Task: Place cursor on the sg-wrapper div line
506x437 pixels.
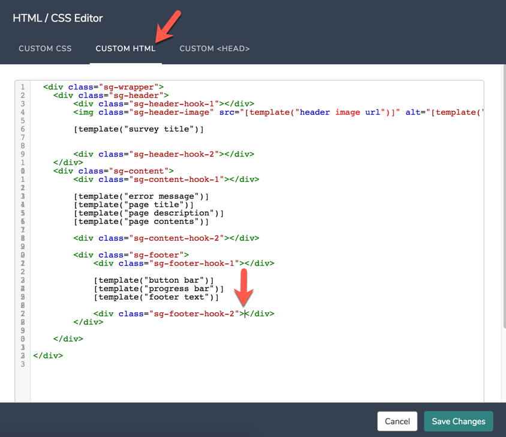Action: click(103, 87)
